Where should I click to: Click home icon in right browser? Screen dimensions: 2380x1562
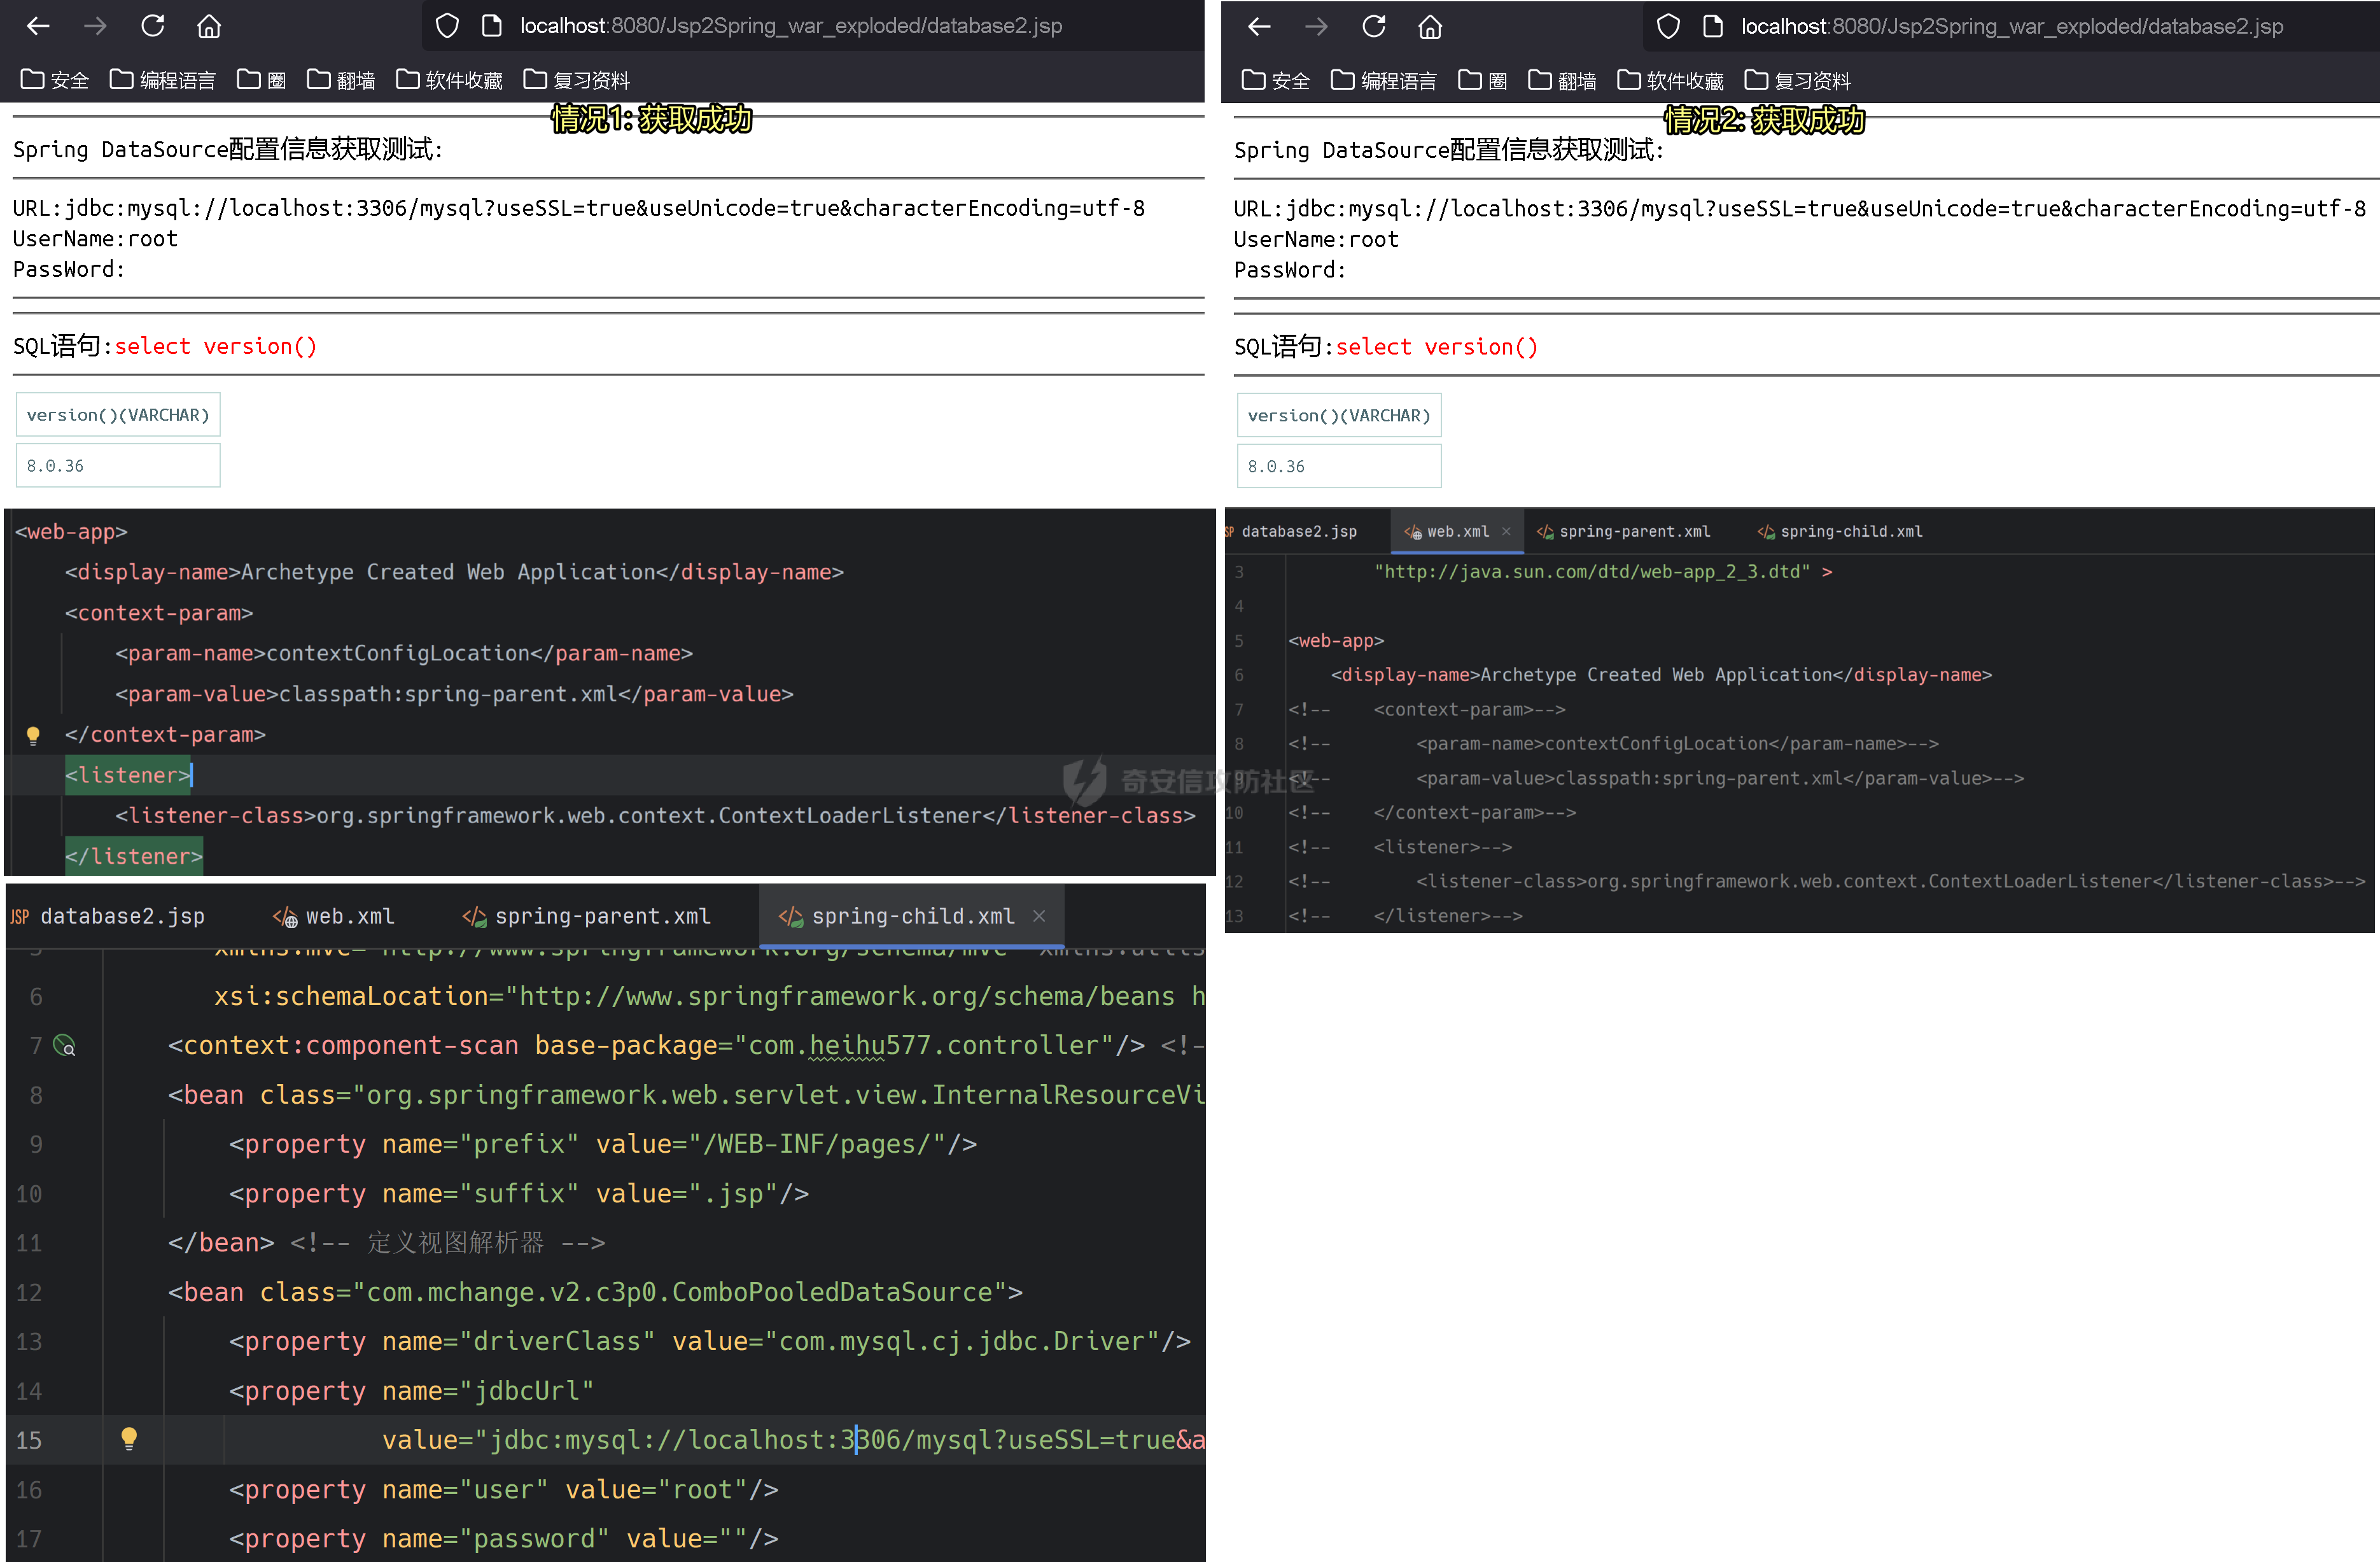1430,27
